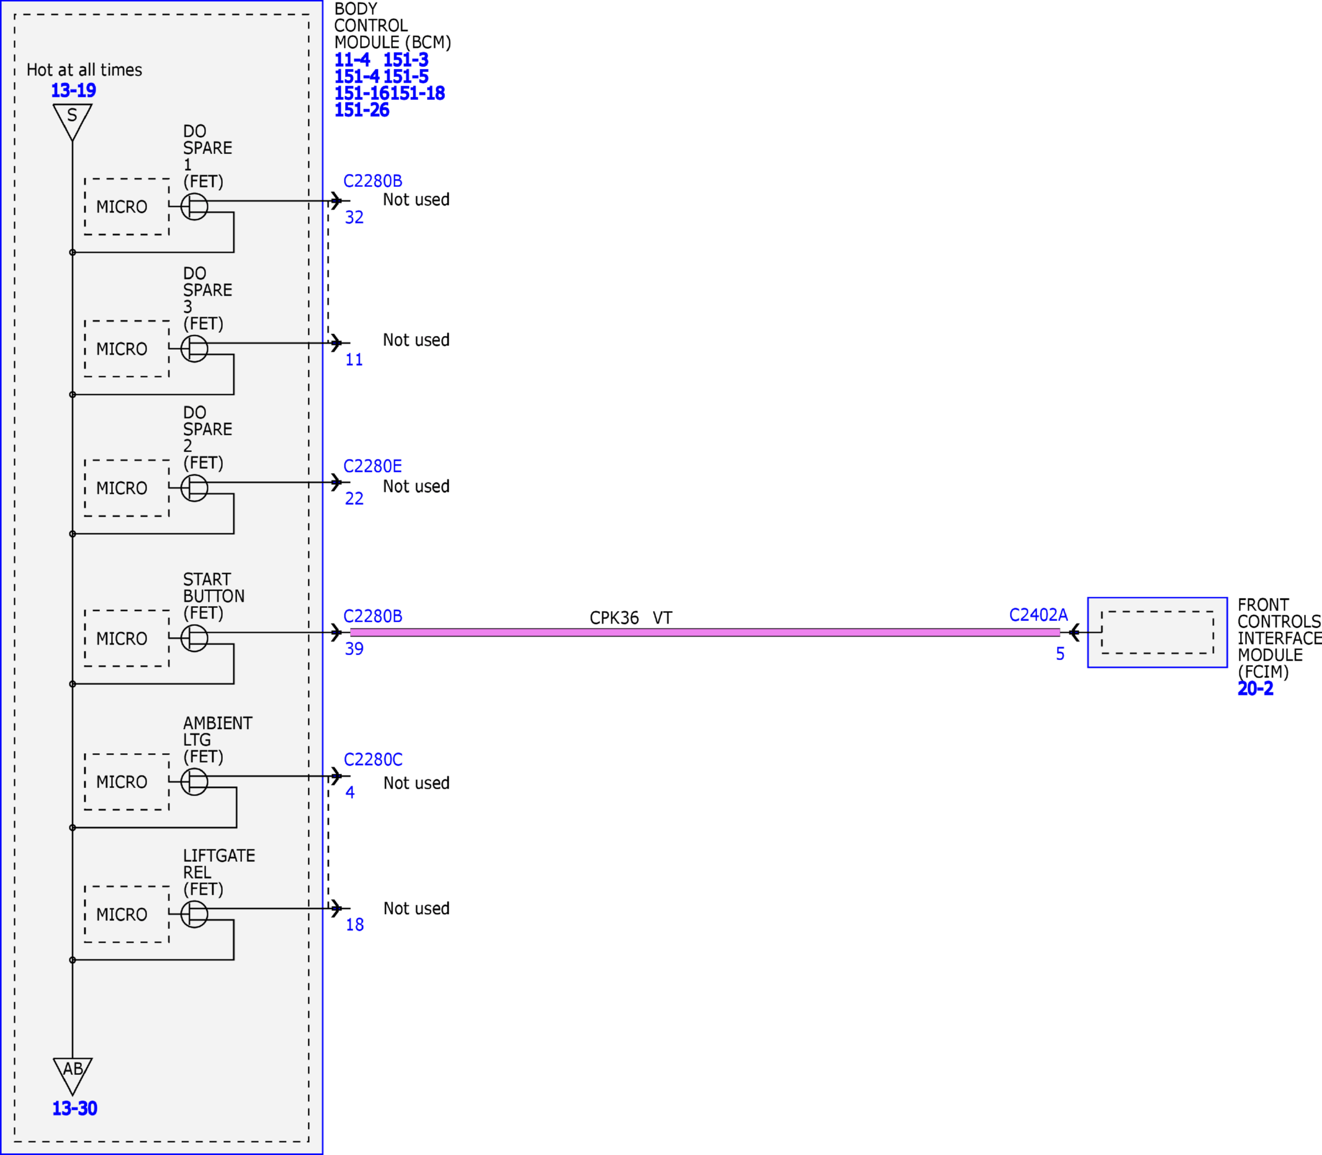Screen dimensions: 1322x1155
Task: Click connector label C2280E
Action: pyautogui.click(x=372, y=466)
